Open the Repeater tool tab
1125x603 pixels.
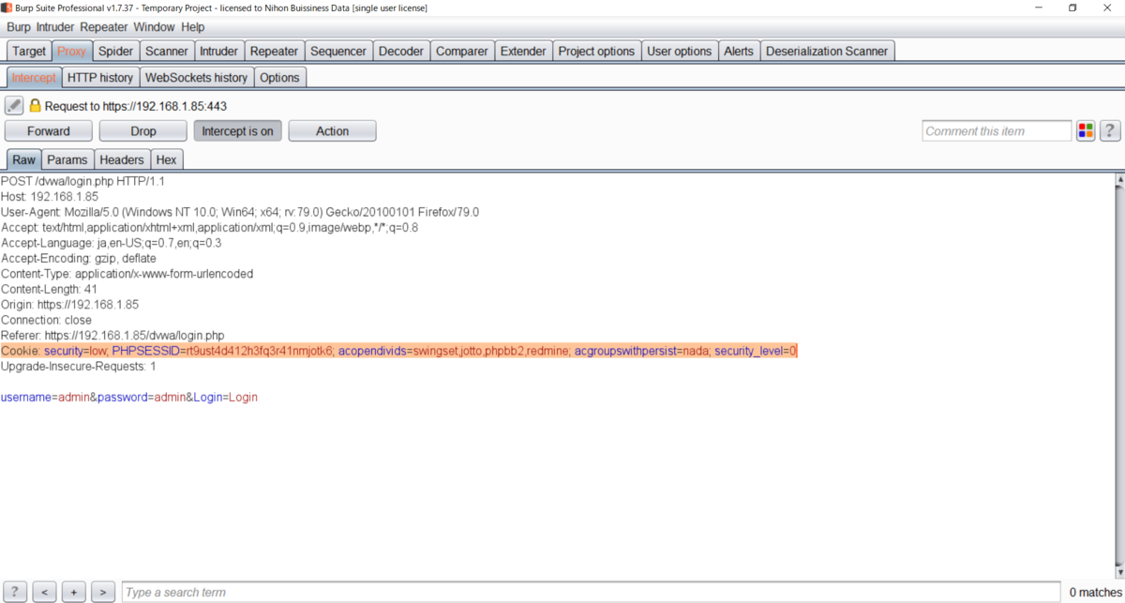click(x=274, y=51)
